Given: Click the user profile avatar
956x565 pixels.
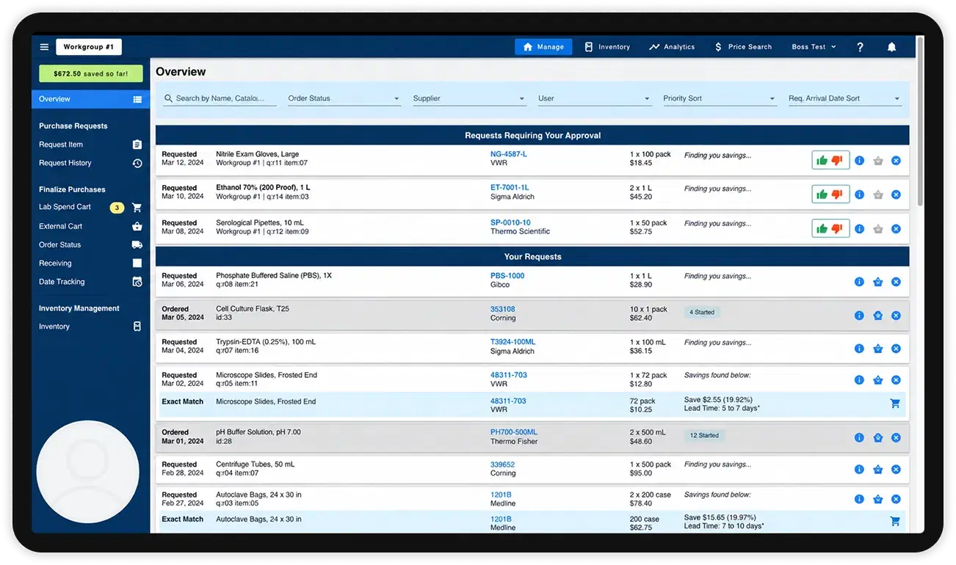Looking at the screenshot, I should (x=87, y=471).
